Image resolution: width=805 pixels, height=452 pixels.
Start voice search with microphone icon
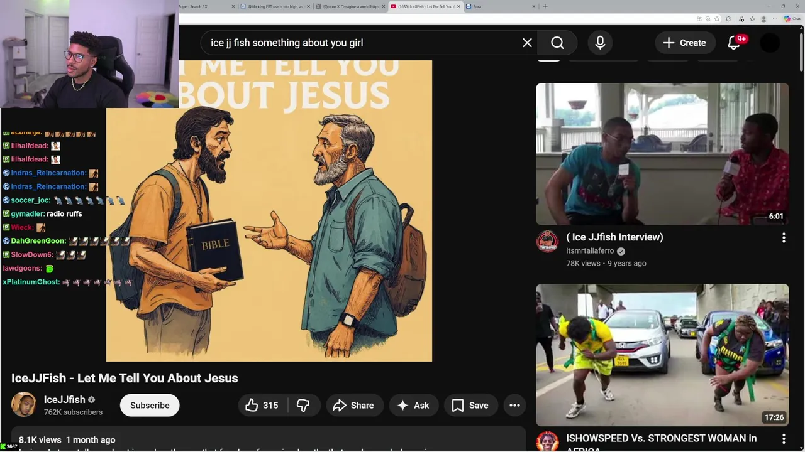(x=600, y=43)
